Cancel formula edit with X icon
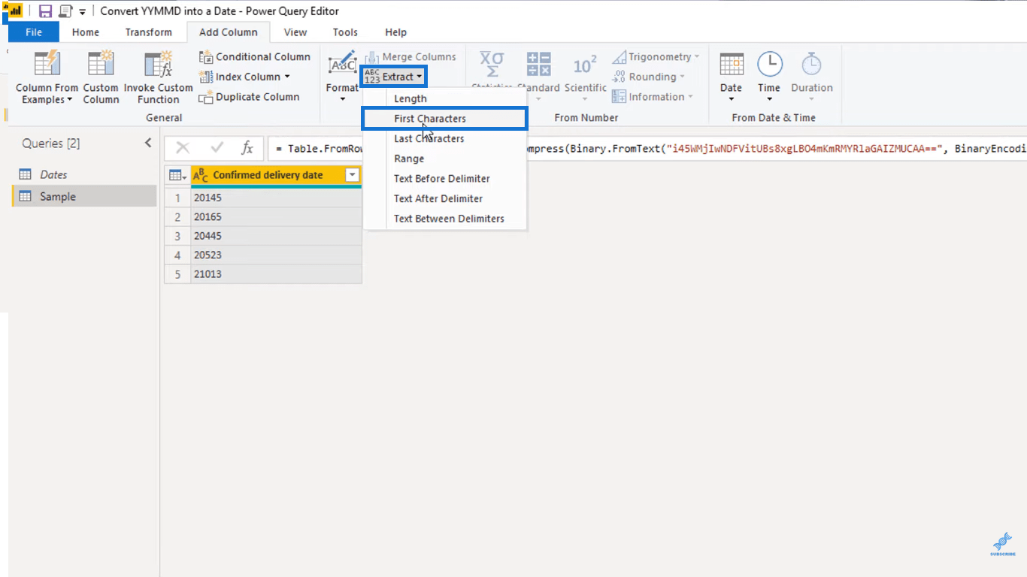Screen dimensions: 1027x577 (183, 148)
